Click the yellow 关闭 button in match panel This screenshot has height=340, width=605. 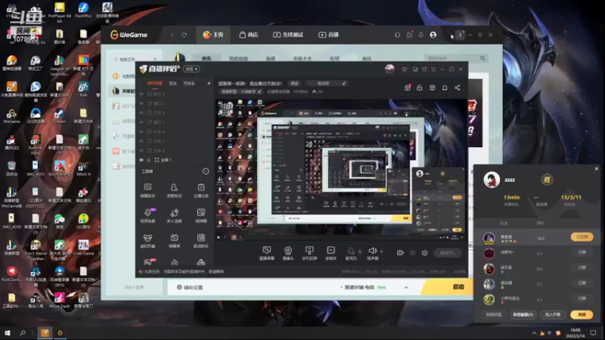pyautogui.click(x=582, y=314)
